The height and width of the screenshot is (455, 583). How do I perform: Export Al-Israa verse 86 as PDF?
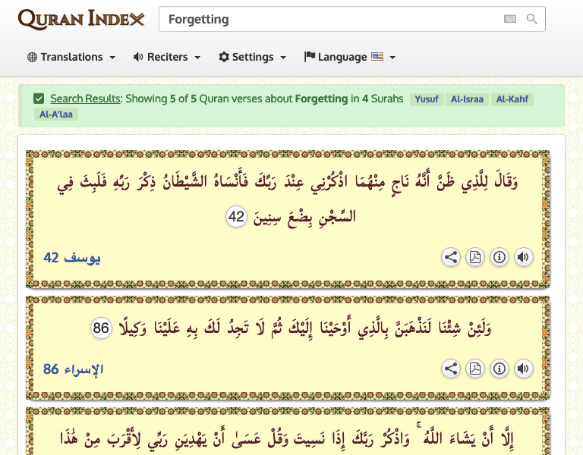pos(474,369)
